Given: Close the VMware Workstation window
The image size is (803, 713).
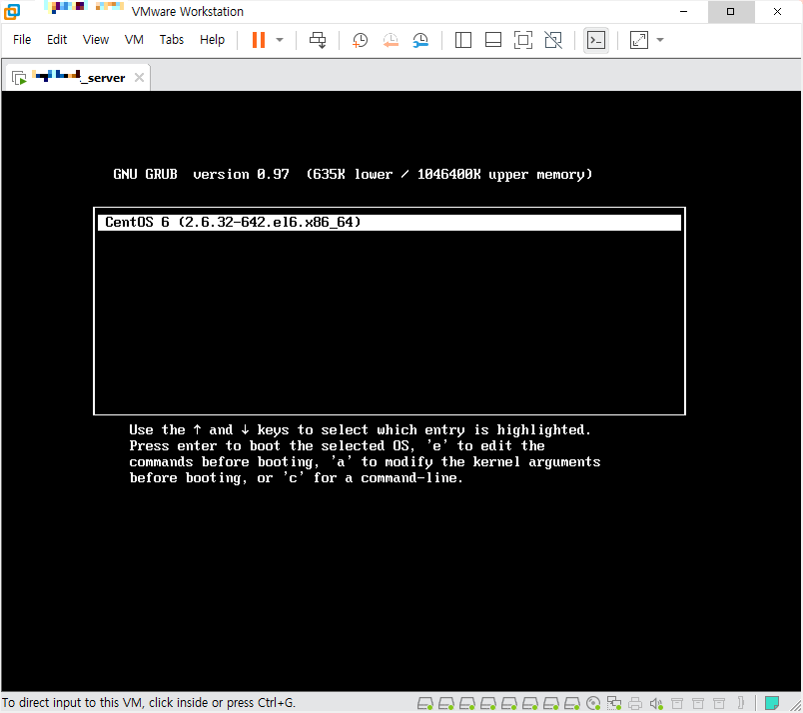Looking at the screenshot, I should [777, 11].
